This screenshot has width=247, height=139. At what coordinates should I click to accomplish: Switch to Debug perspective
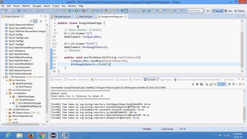[239, 11]
